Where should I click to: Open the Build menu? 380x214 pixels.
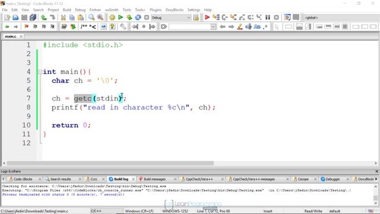(67, 10)
